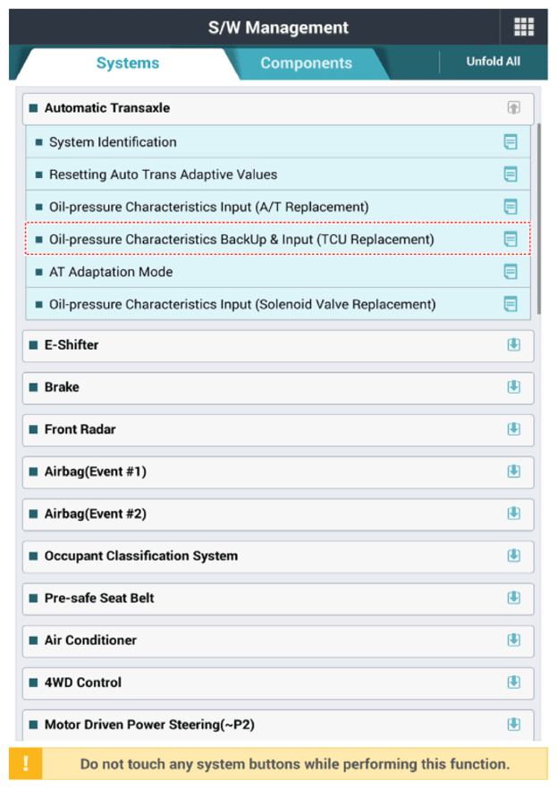Click document icon for Resetting Auto Trans Adaptive Values
This screenshot has width=557, height=789.
click(x=511, y=174)
